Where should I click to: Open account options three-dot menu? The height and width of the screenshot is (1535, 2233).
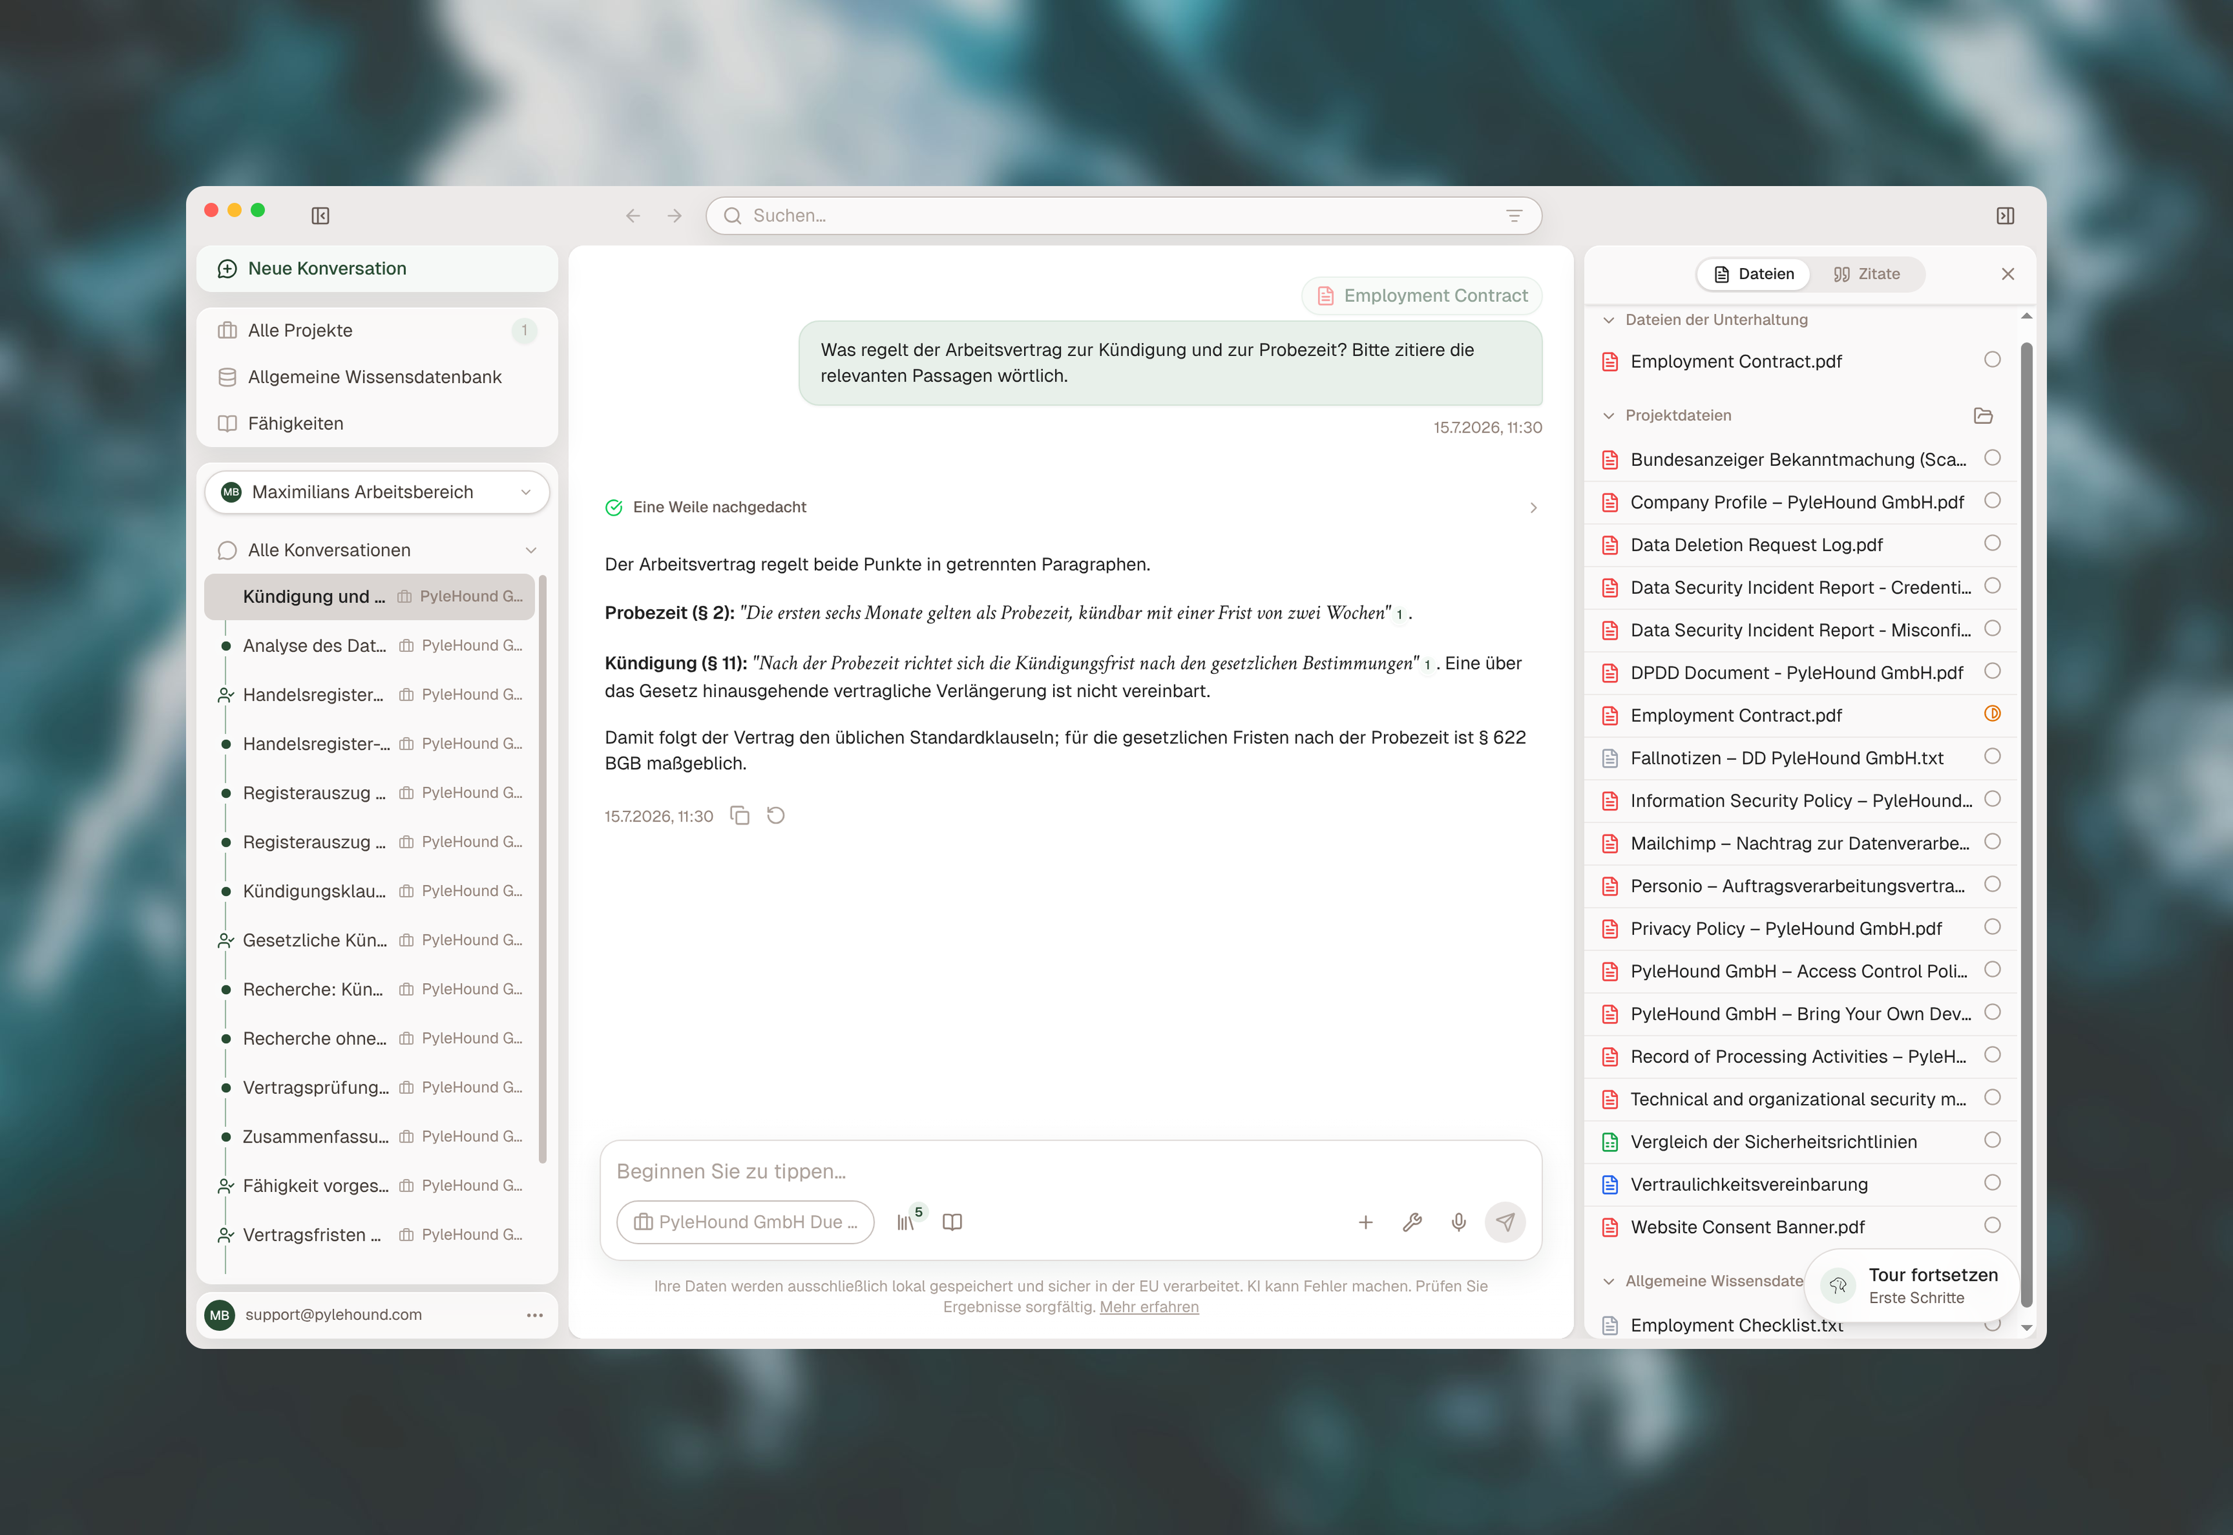click(x=534, y=1315)
